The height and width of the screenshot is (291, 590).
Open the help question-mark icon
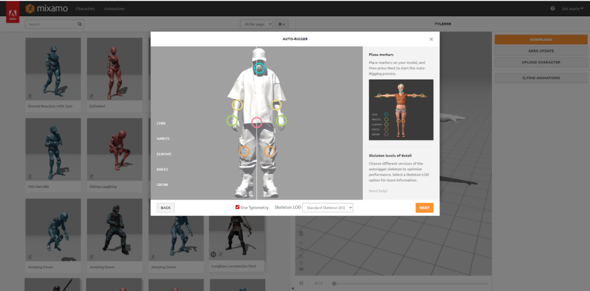(x=553, y=8)
